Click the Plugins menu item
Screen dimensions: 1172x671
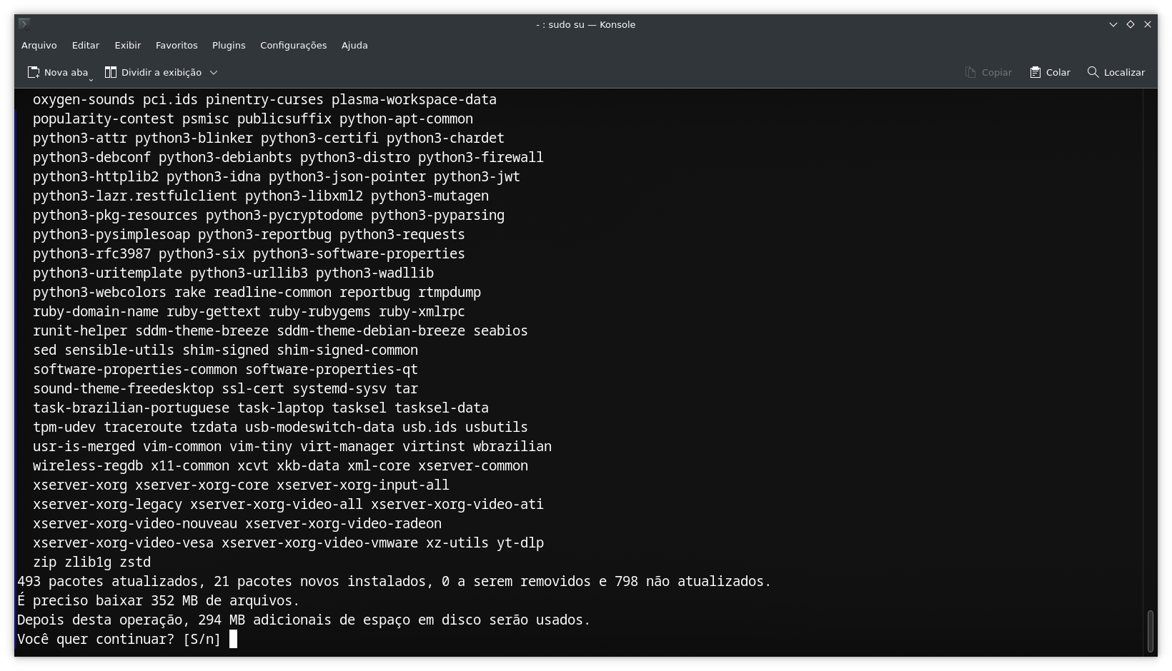click(x=229, y=45)
